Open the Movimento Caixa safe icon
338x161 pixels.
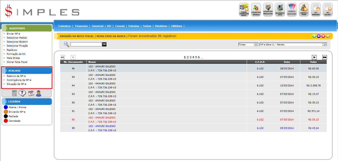(x=280, y=10)
